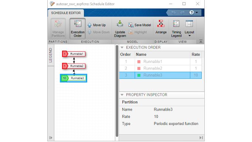252x142 pixels.
Task: Click order cell 1 in execution table
Action: [x=126, y=62]
